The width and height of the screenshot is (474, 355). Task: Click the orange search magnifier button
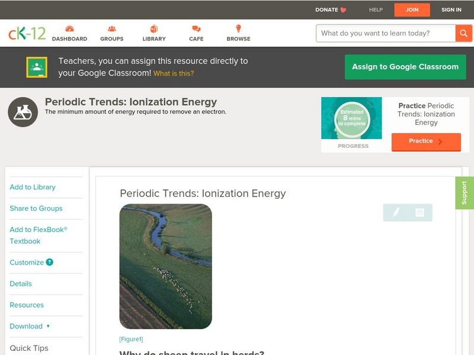pyautogui.click(x=463, y=33)
